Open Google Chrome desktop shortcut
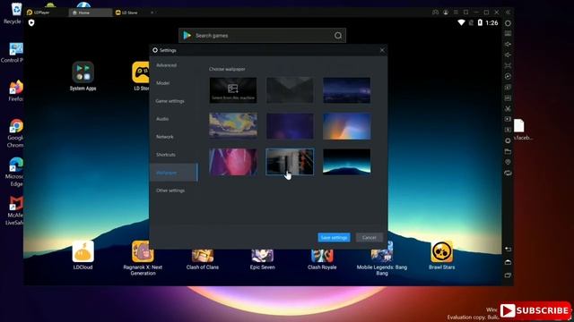The width and height of the screenshot is (574, 322). click(x=16, y=133)
